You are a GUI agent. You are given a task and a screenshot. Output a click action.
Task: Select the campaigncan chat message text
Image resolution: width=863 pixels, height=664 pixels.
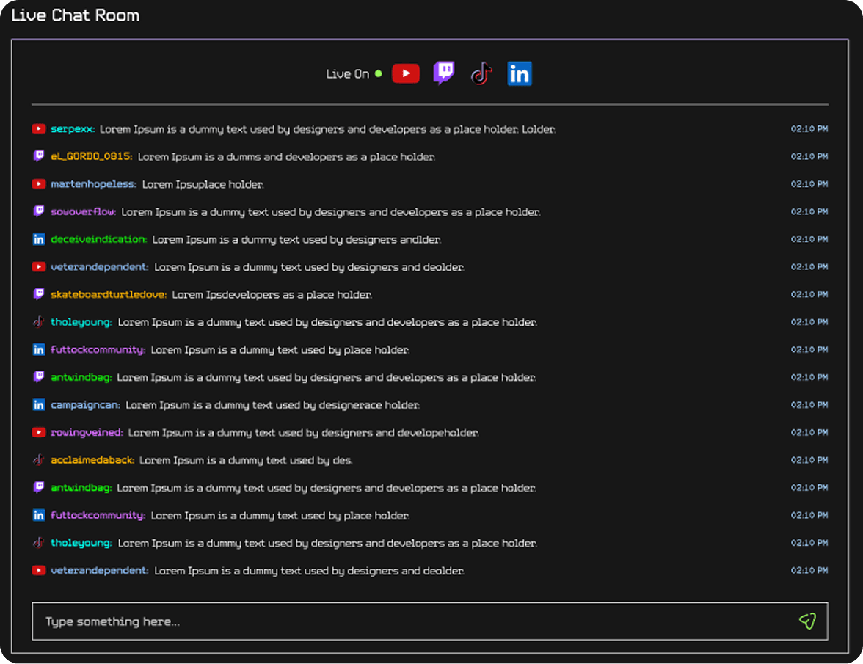(x=272, y=405)
